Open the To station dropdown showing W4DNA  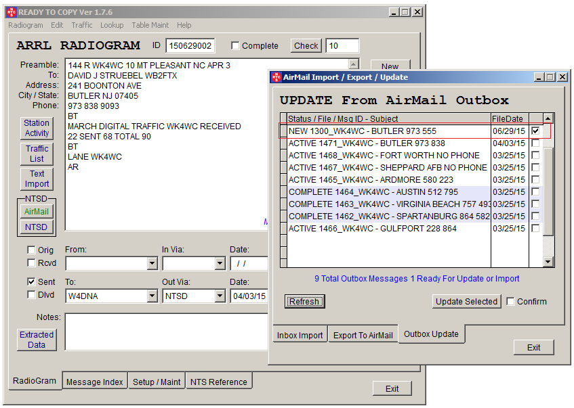coord(152,296)
